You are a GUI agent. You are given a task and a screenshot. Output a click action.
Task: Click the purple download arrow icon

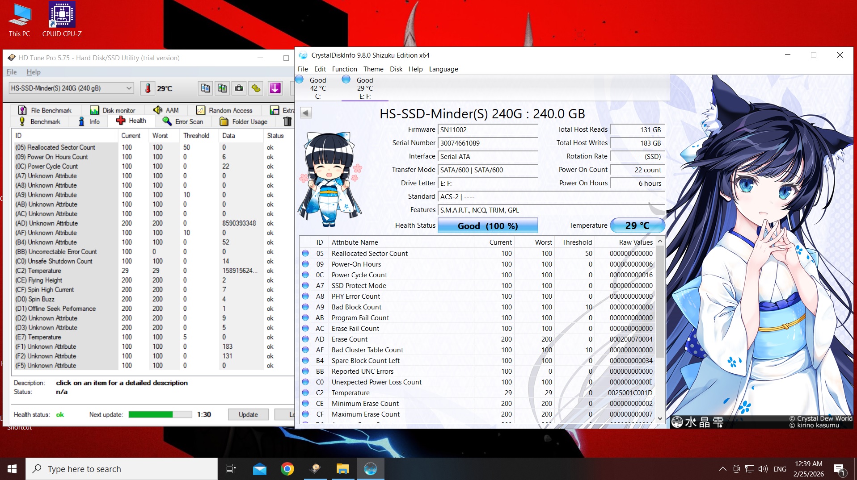(x=275, y=88)
